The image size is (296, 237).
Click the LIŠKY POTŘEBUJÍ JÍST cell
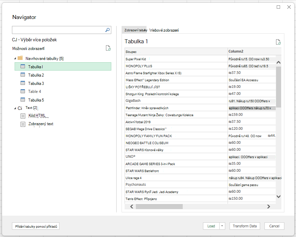click(x=176, y=87)
